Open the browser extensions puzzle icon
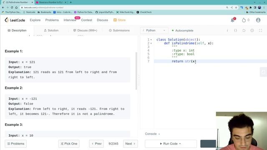The image size is (267, 150). tap(250, 7)
